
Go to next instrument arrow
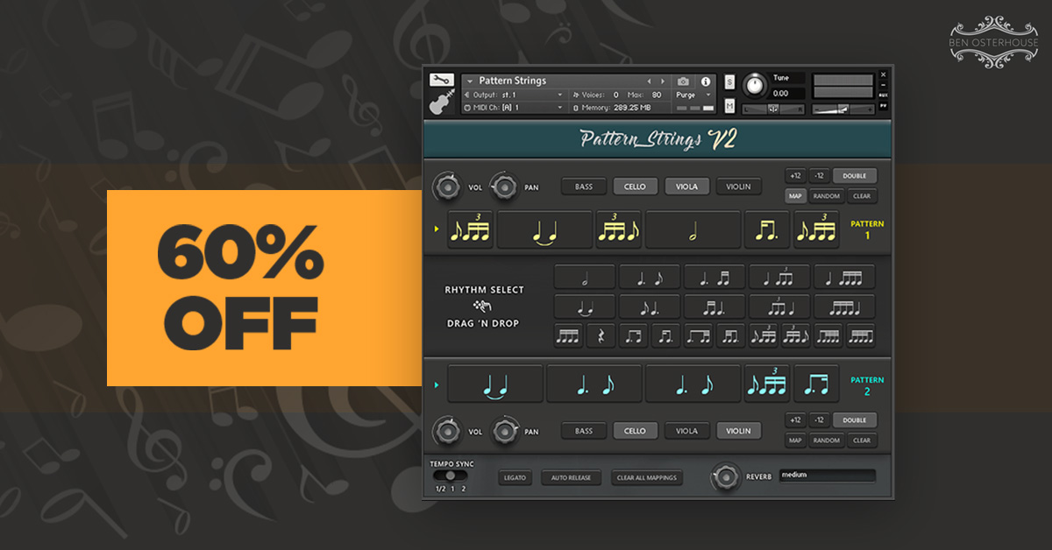point(663,81)
